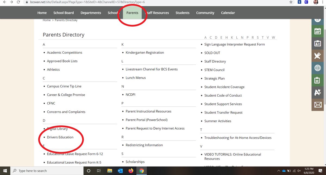Viewport: 326px width, 175px height.
Task: Open Student Transfer Request link
Action: pyautogui.click(x=223, y=113)
